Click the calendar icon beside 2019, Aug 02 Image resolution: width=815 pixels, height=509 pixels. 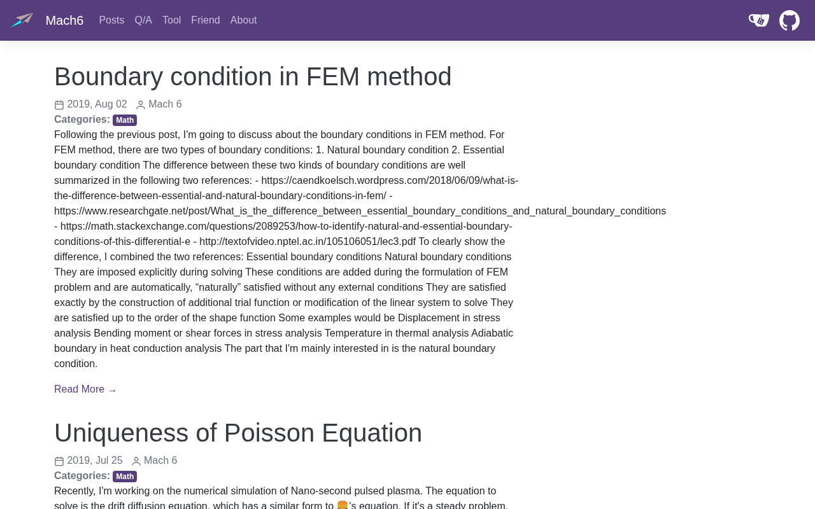59,105
